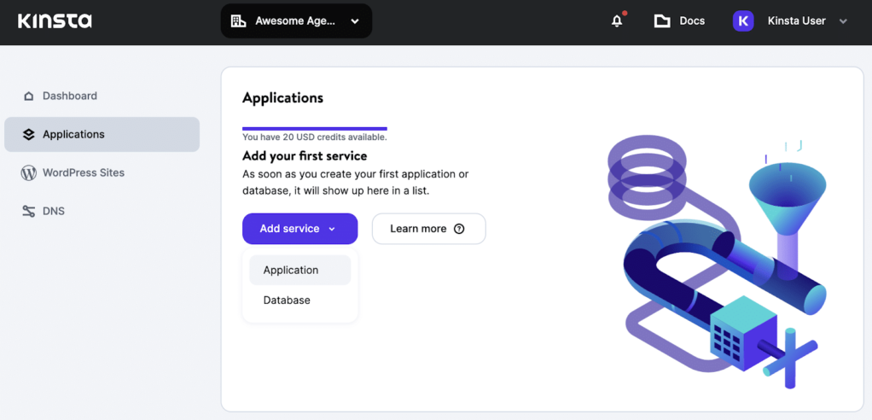
Task: Click the Kinsta logo
Action: pyautogui.click(x=55, y=20)
